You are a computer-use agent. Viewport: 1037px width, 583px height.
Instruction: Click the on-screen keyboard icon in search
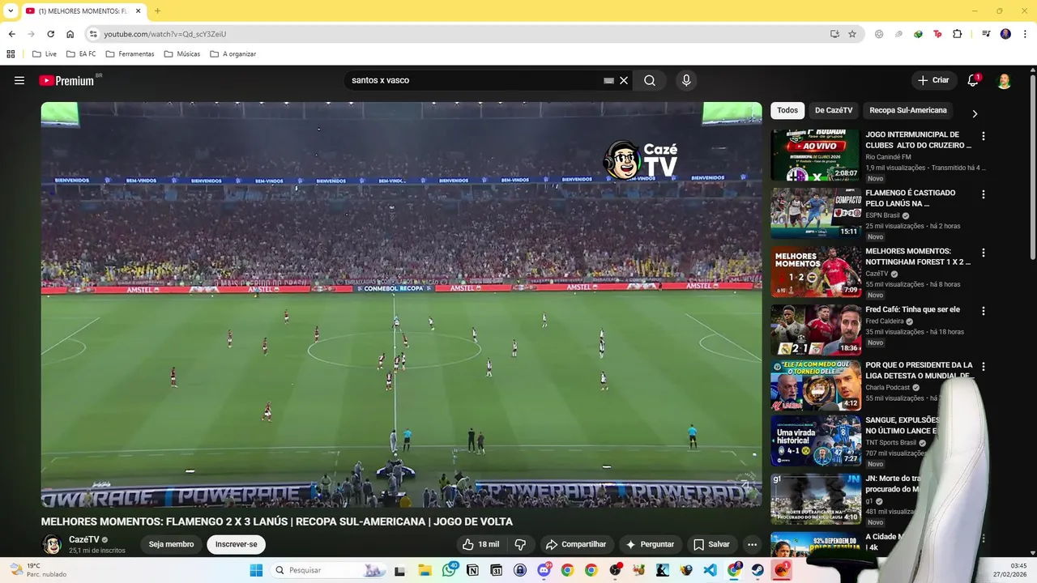(x=608, y=80)
